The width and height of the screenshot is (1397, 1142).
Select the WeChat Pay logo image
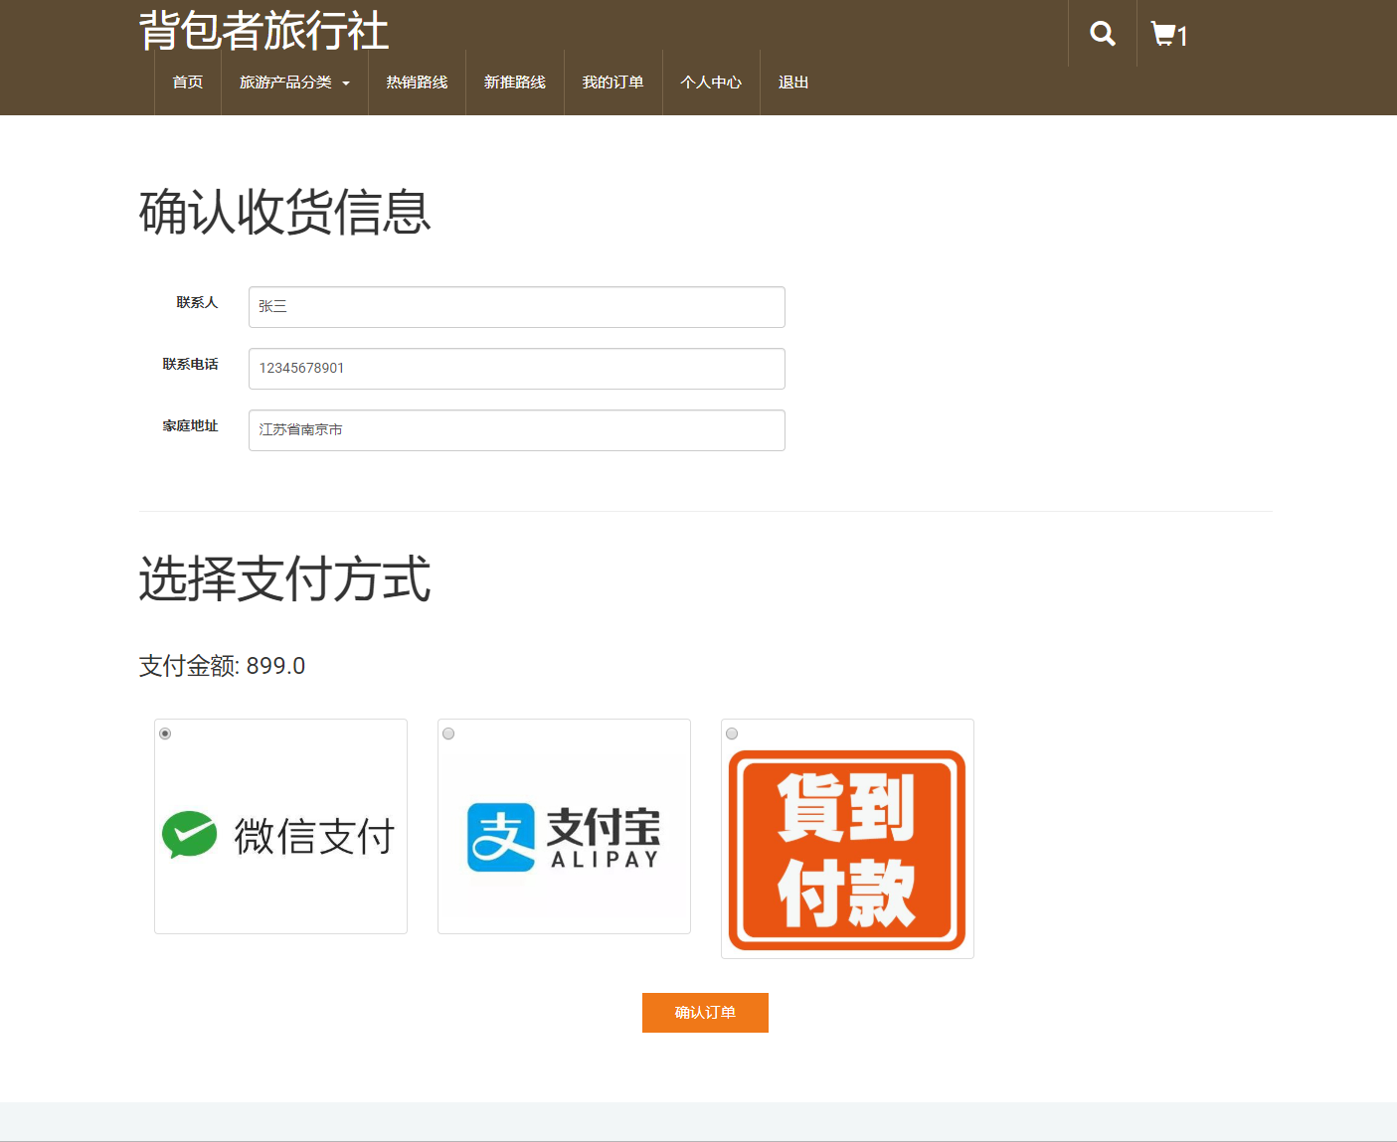[x=280, y=835]
